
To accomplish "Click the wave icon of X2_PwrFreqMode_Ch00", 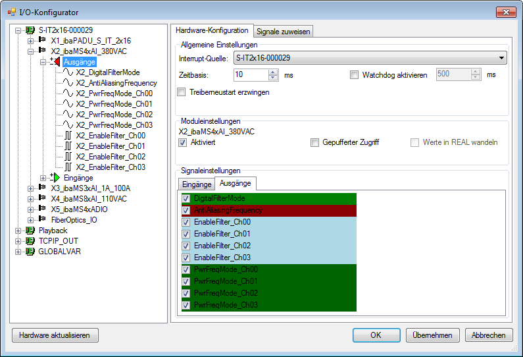I will click(x=68, y=93).
